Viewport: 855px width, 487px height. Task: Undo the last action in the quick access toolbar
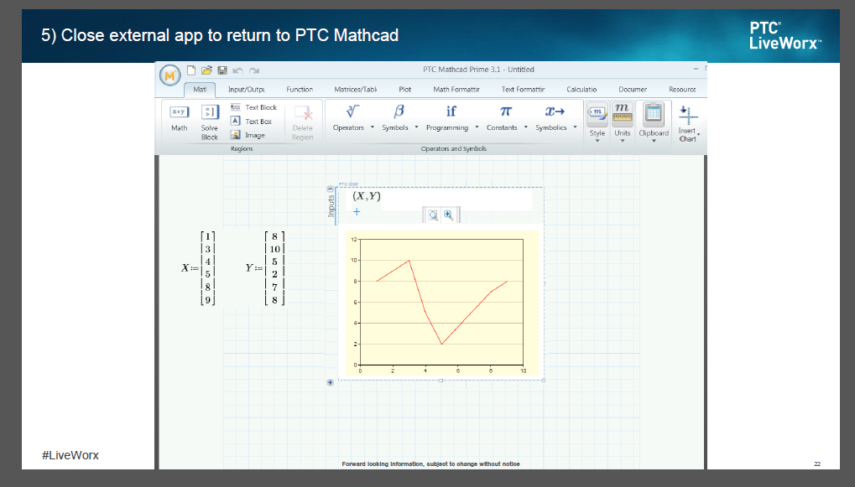click(x=237, y=70)
